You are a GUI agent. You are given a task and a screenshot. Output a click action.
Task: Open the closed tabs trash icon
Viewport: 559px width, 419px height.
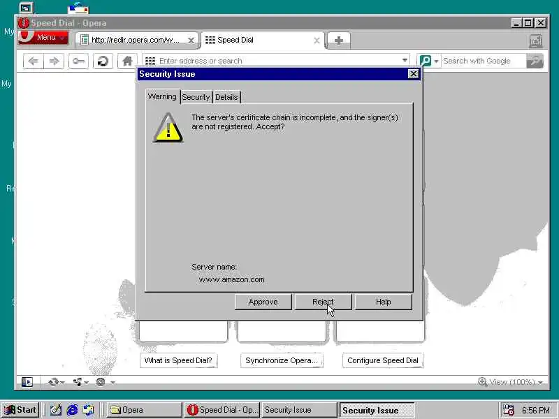(x=536, y=41)
